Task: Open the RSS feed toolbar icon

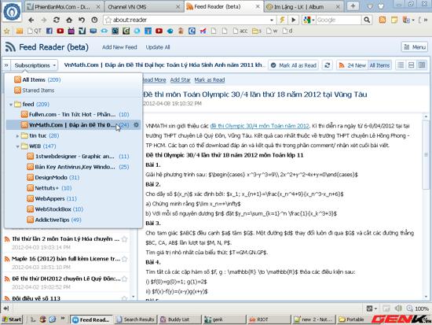Action: [x=383, y=20]
